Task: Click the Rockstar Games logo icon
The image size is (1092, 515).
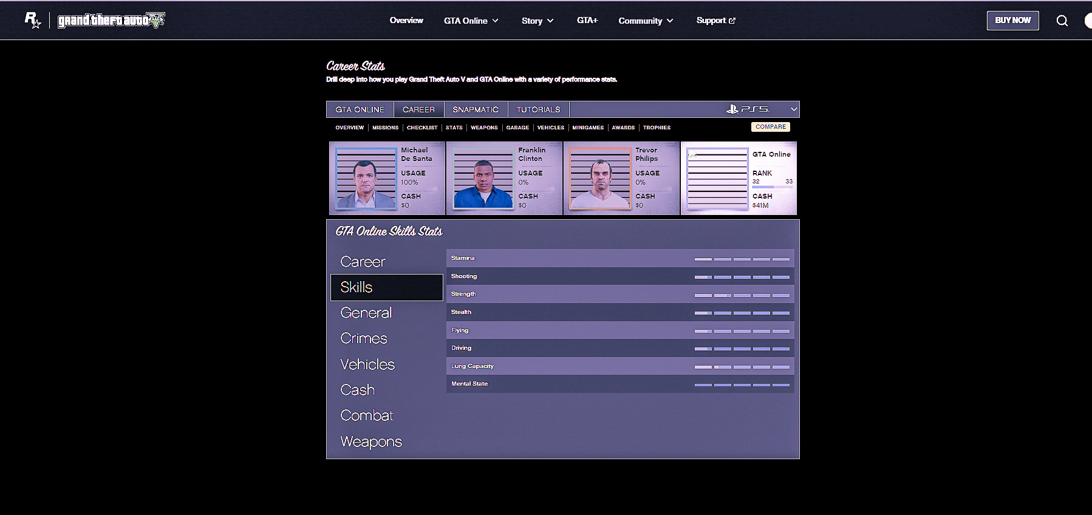Action: [x=32, y=21]
